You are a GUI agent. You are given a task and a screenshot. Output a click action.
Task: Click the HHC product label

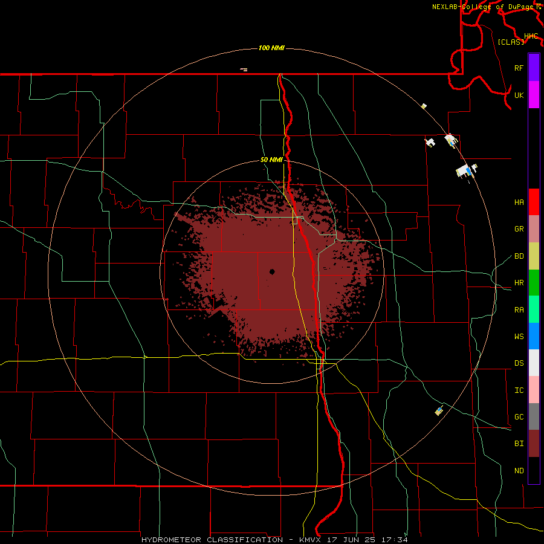[531, 36]
